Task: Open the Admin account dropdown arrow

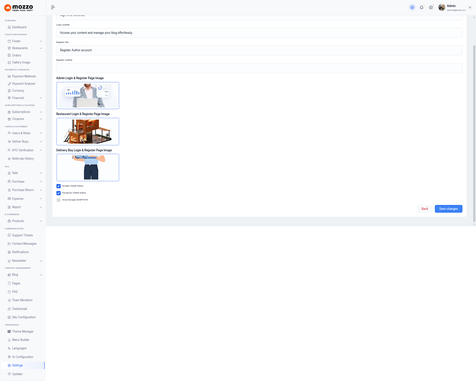Action: pos(470,7)
